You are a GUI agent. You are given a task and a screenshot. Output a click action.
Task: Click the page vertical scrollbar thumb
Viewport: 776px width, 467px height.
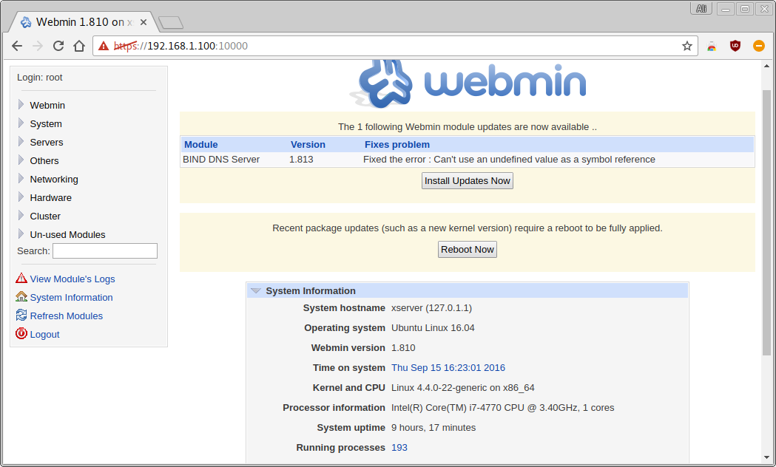[x=766, y=222]
